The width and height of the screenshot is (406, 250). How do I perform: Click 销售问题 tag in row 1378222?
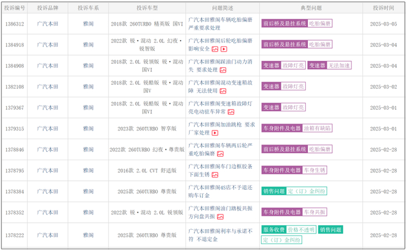[331, 230]
